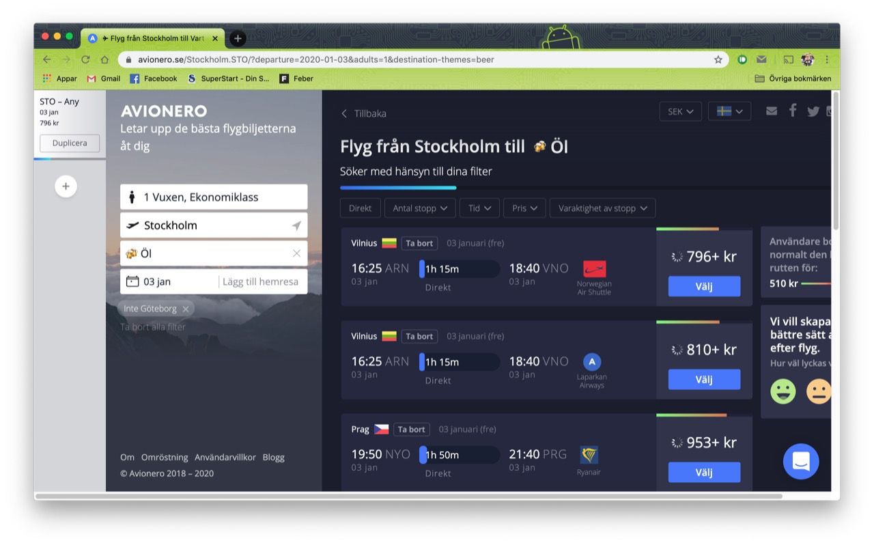Clear the Öl destination field

tap(296, 253)
